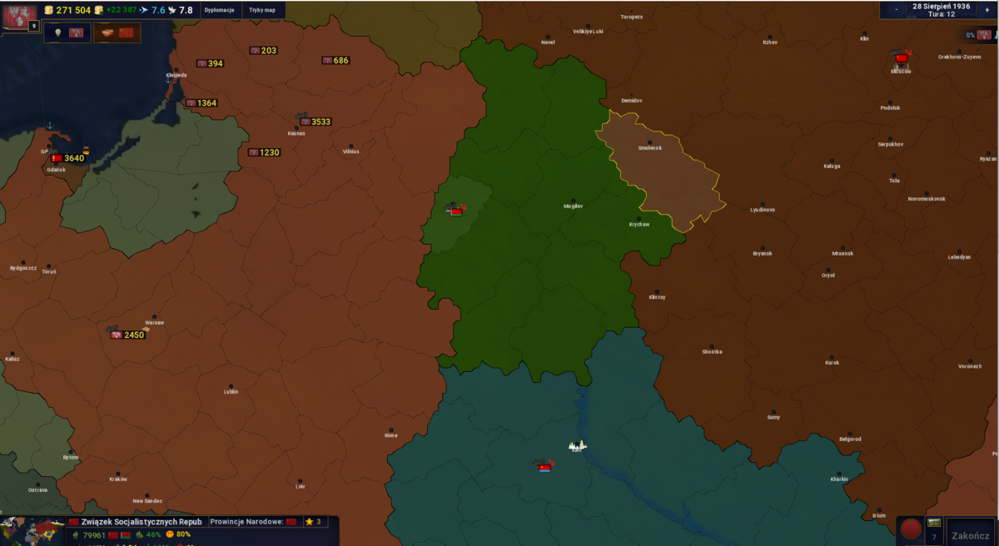The width and height of the screenshot is (999, 546).
Task: Click the Rivne city label
Action: (x=390, y=436)
